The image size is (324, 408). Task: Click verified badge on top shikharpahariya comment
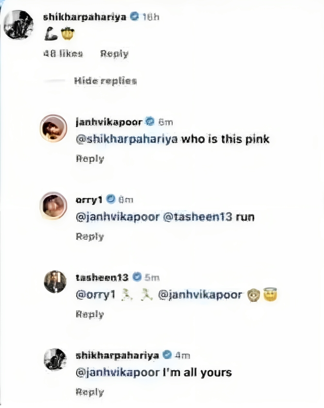(134, 16)
